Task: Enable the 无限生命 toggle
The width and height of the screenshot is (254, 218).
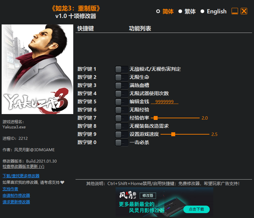Action: (x=121, y=77)
